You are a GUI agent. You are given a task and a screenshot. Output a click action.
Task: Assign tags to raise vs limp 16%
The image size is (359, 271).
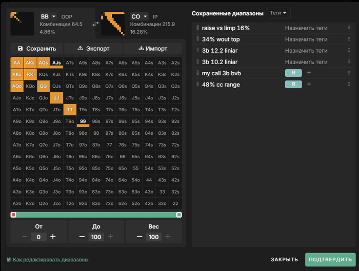pos(306,28)
